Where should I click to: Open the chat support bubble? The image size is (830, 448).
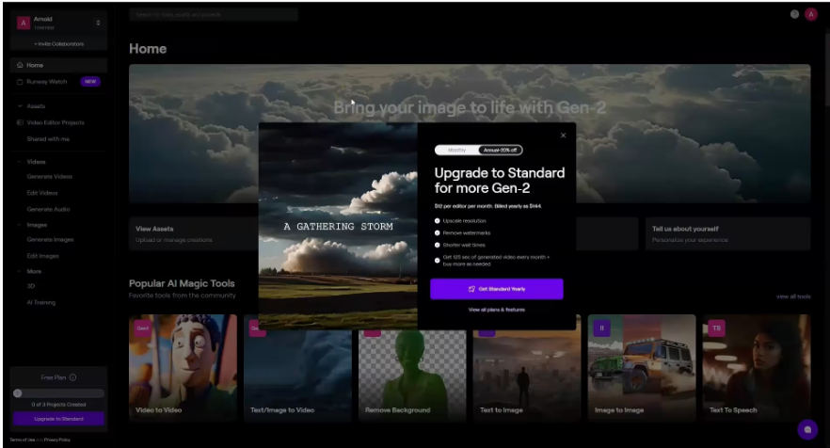click(x=807, y=430)
